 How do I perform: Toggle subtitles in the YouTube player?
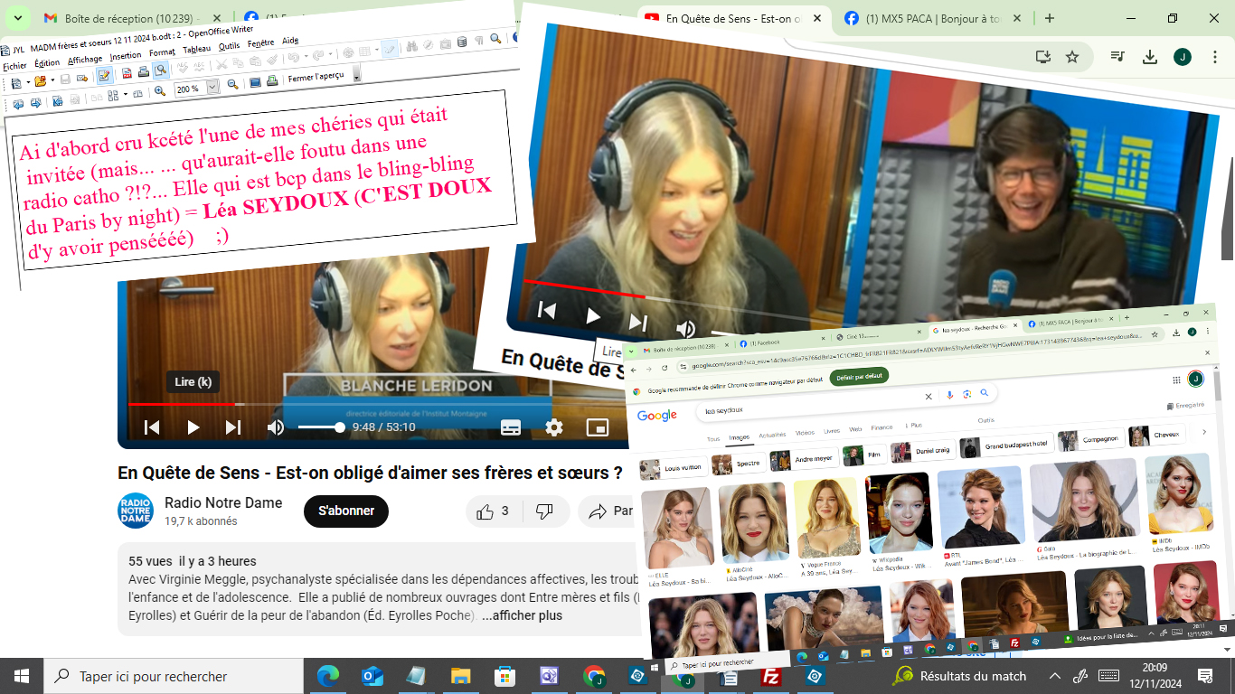click(x=511, y=427)
